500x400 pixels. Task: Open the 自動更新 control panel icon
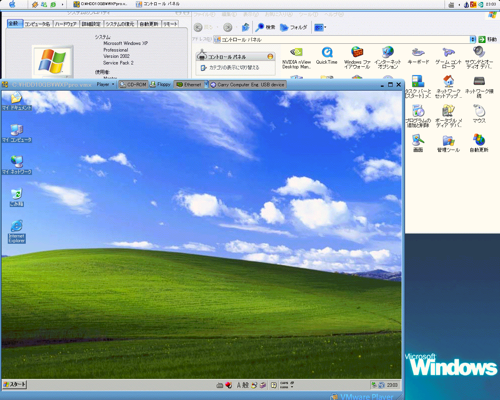[x=479, y=143]
